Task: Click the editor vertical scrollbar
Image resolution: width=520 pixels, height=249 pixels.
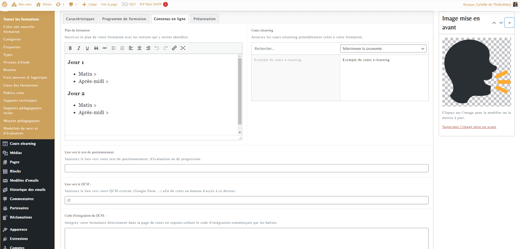Action: (x=240, y=91)
